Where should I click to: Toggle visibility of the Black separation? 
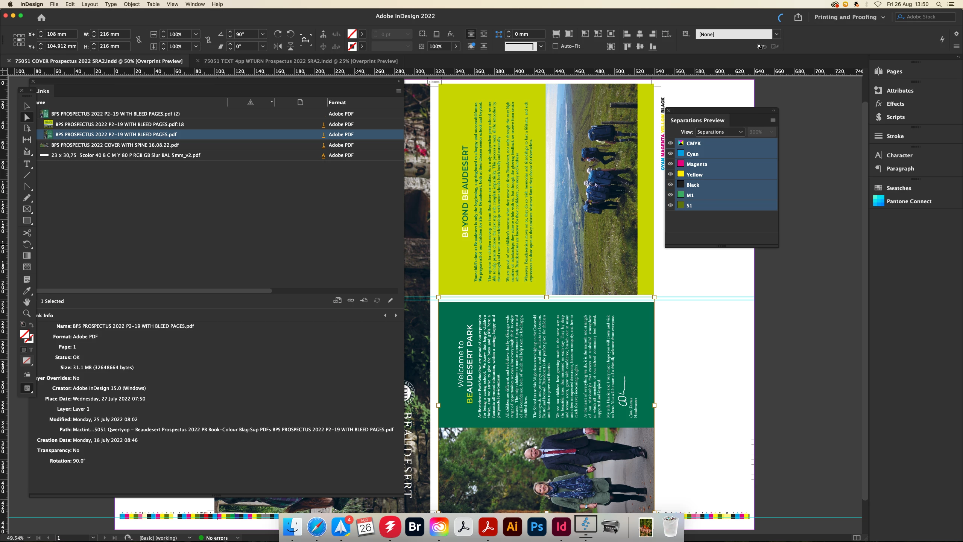[x=670, y=185]
